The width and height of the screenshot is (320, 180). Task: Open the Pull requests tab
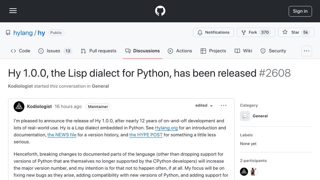[99, 51]
